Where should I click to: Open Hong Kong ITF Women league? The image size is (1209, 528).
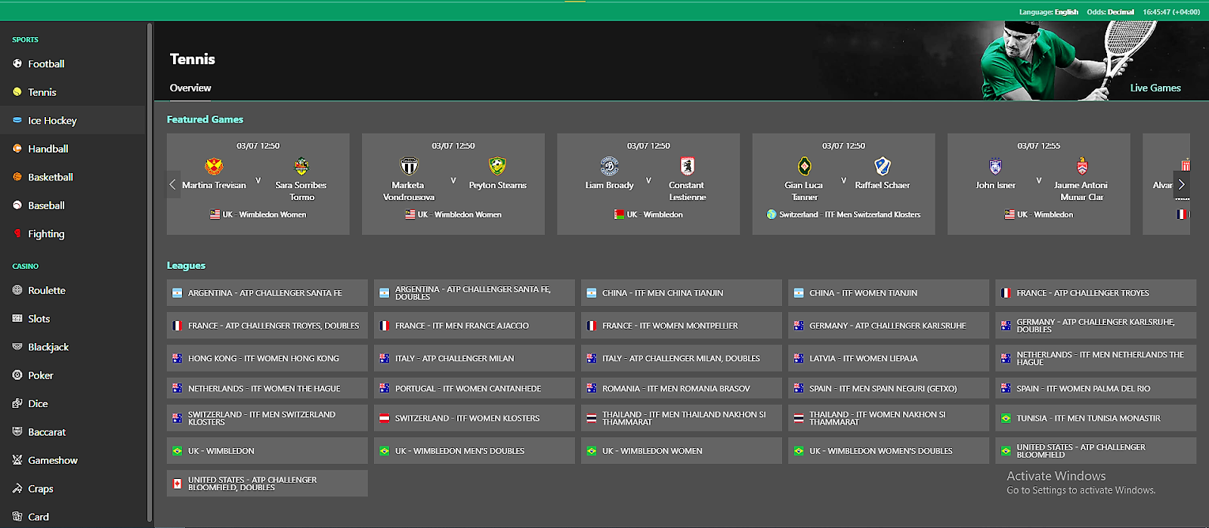(267, 358)
